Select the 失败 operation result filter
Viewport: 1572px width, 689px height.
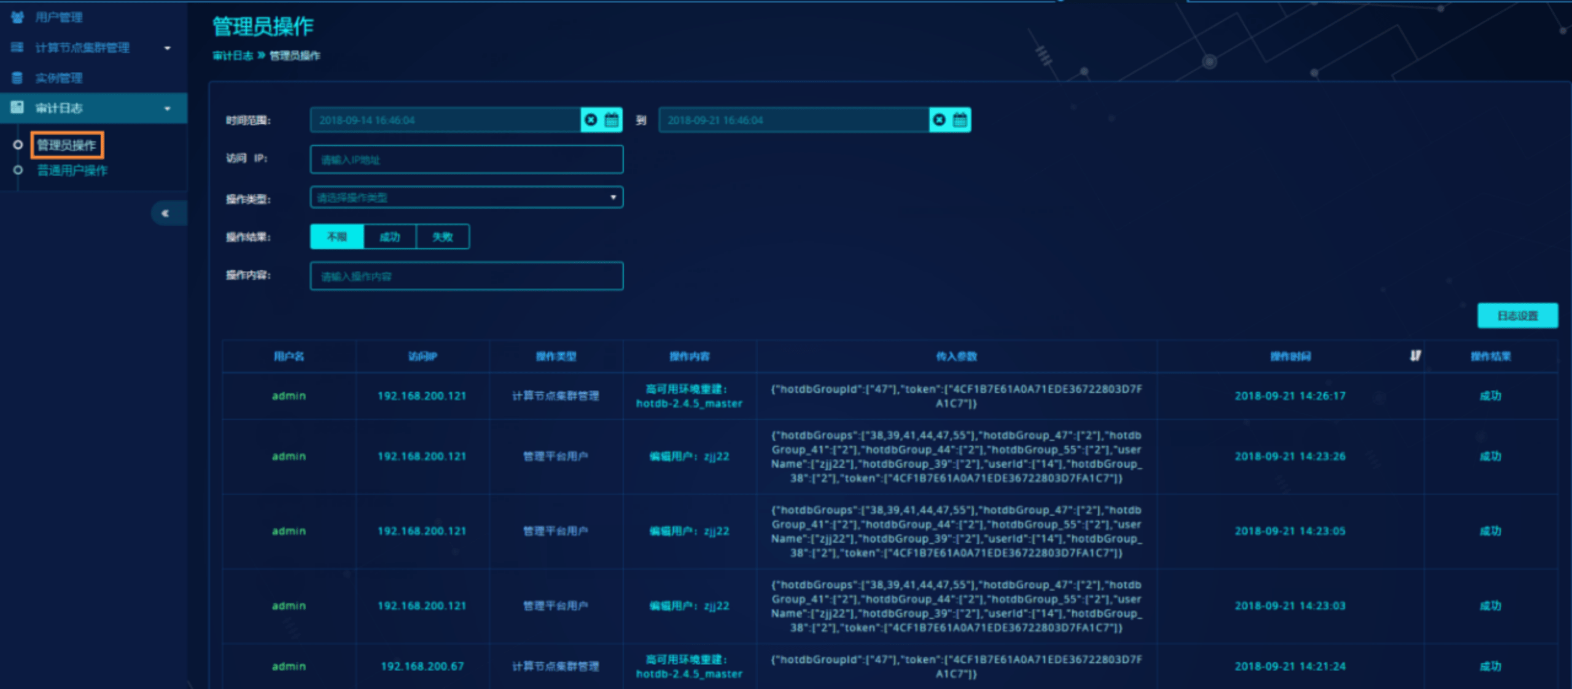tap(442, 236)
